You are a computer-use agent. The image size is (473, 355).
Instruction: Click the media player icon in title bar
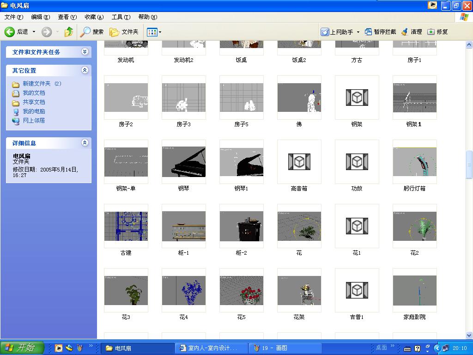coord(432,5)
